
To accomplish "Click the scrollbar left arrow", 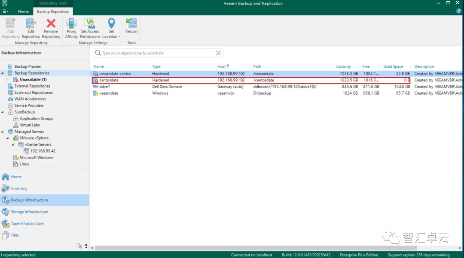I will pyautogui.click(x=92, y=248).
